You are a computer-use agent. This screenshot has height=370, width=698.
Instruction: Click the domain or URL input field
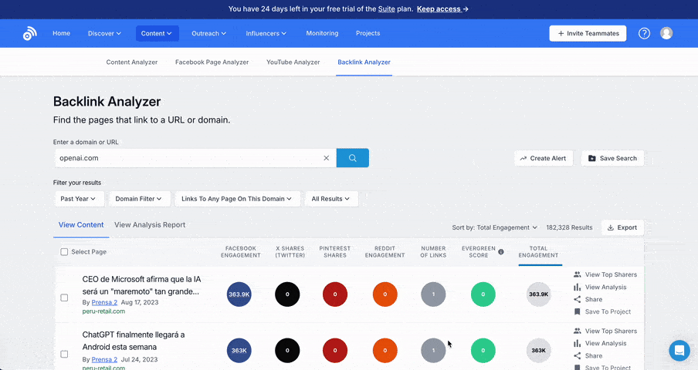[185, 158]
